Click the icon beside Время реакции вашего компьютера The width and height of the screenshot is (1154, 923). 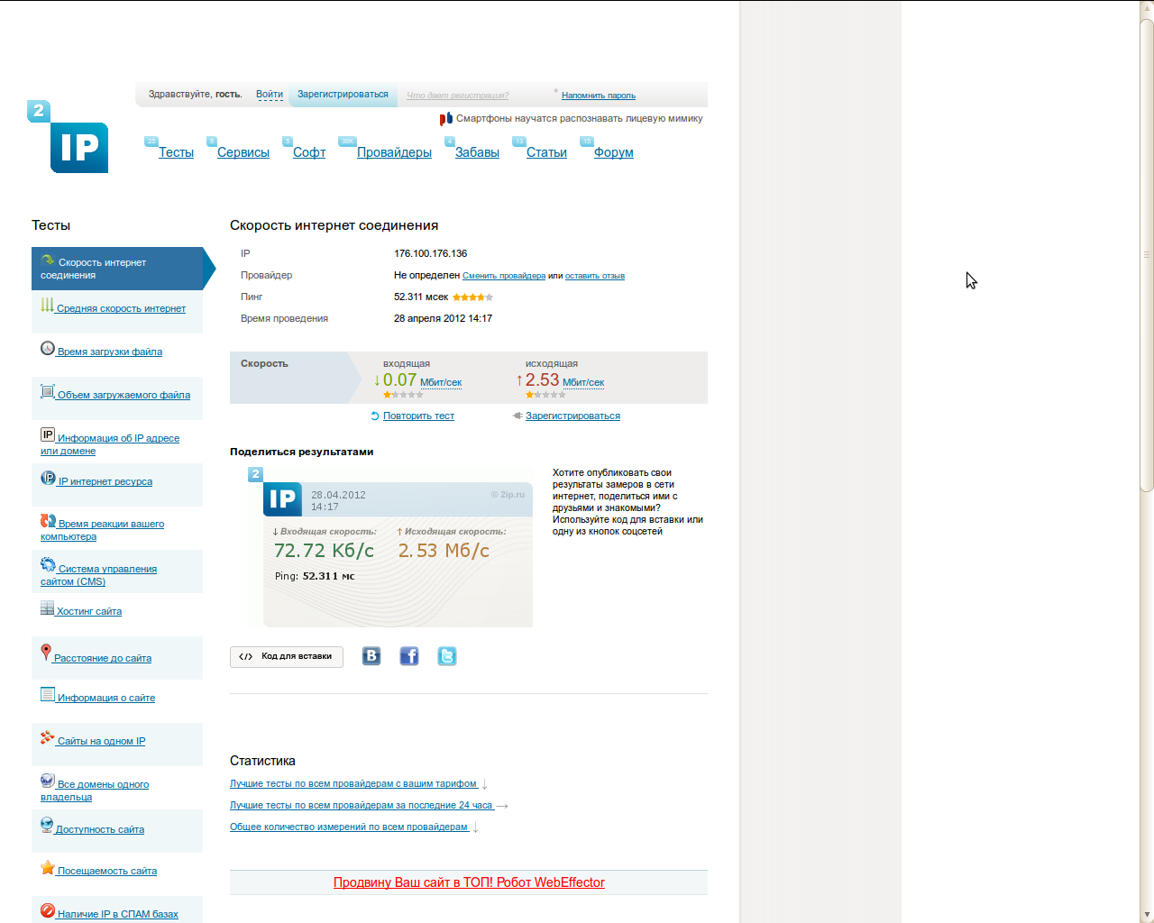click(48, 521)
